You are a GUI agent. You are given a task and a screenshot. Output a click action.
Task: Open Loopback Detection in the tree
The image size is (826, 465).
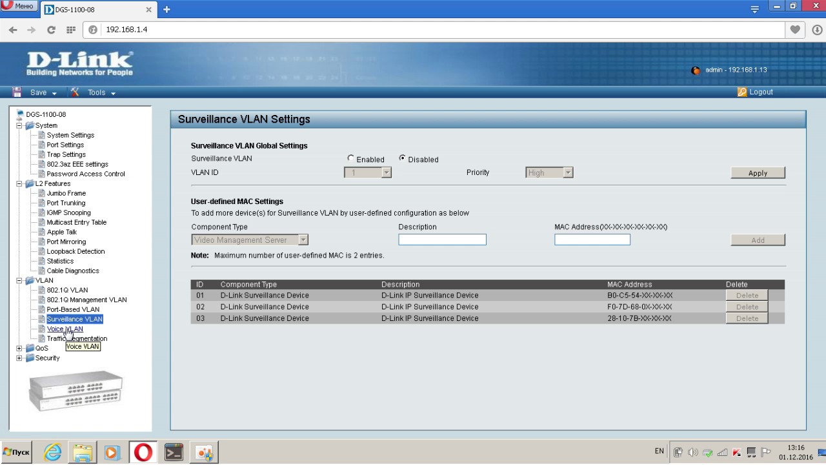[76, 251]
